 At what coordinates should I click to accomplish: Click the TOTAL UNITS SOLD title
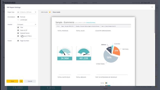click(x=64, y=77)
